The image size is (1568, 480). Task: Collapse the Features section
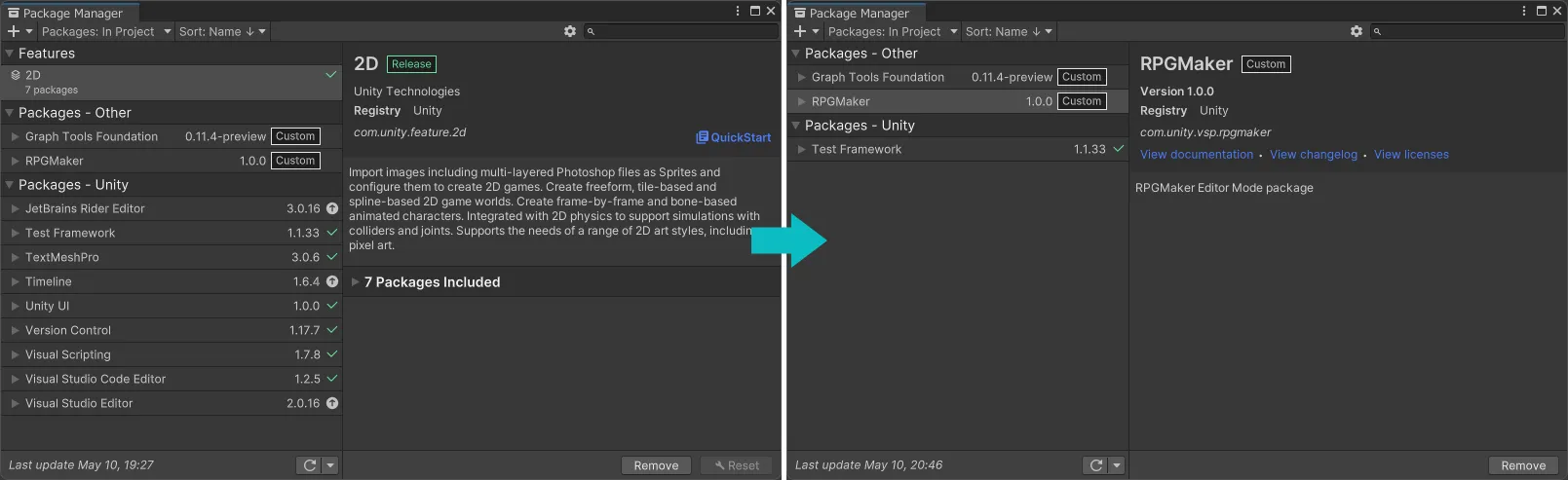tap(10, 54)
